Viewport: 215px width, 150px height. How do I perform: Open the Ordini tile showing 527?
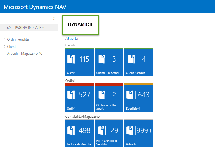(x=79, y=98)
